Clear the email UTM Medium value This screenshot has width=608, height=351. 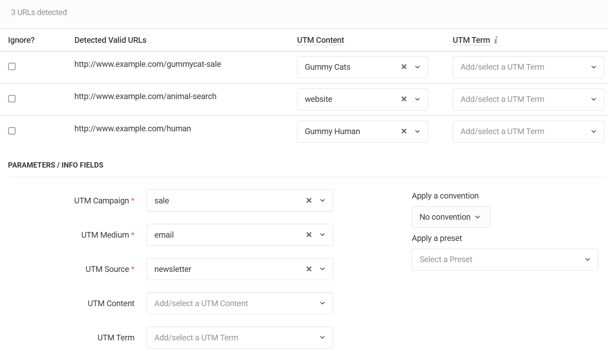point(309,235)
